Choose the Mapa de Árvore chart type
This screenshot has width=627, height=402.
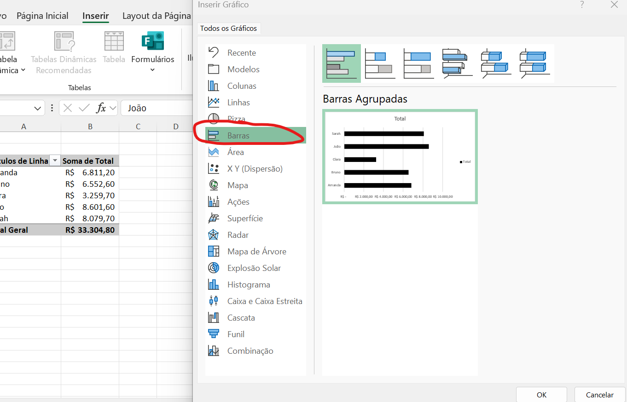tap(255, 252)
